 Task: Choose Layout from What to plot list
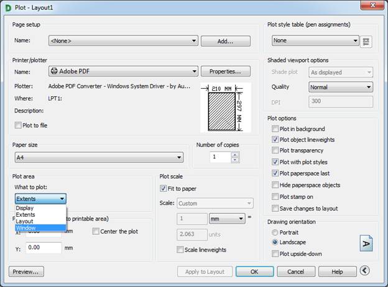[40, 221]
